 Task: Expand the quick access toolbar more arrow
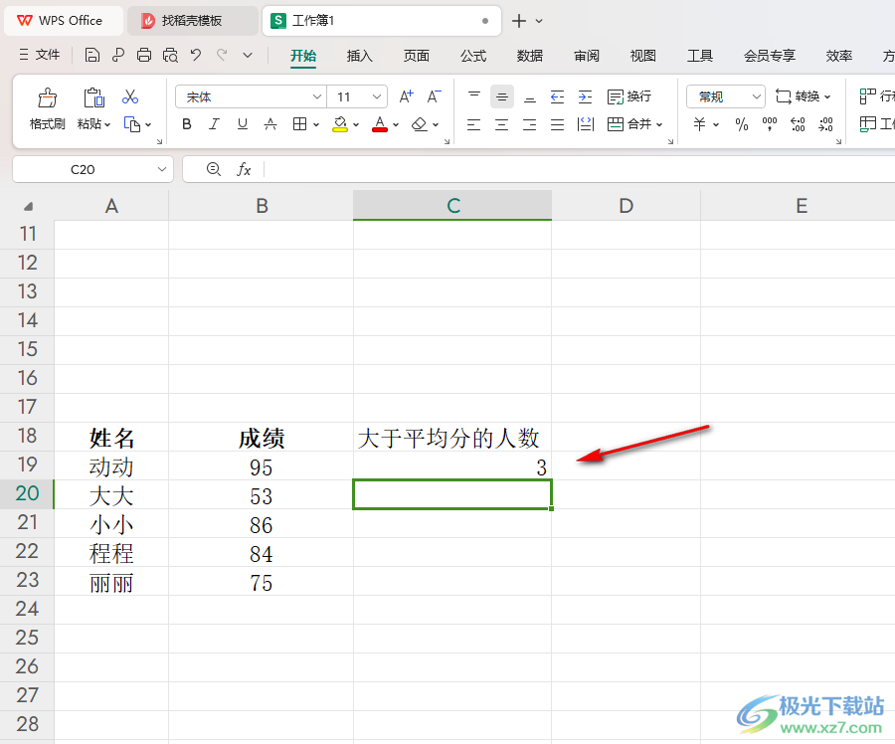[x=248, y=56]
